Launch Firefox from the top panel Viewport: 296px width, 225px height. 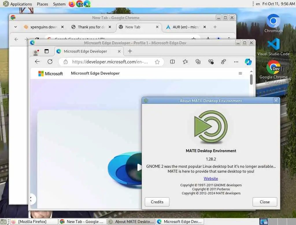72,4
